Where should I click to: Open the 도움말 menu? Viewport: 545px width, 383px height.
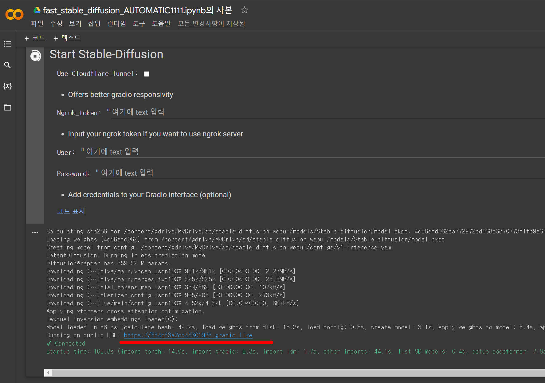[x=161, y=24]
